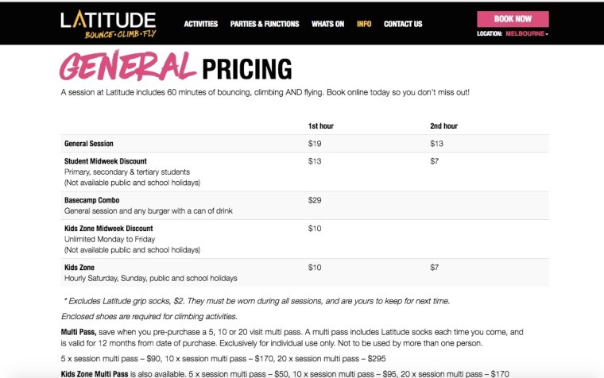Click the 2nd hour column header

(x=443, y=126)
